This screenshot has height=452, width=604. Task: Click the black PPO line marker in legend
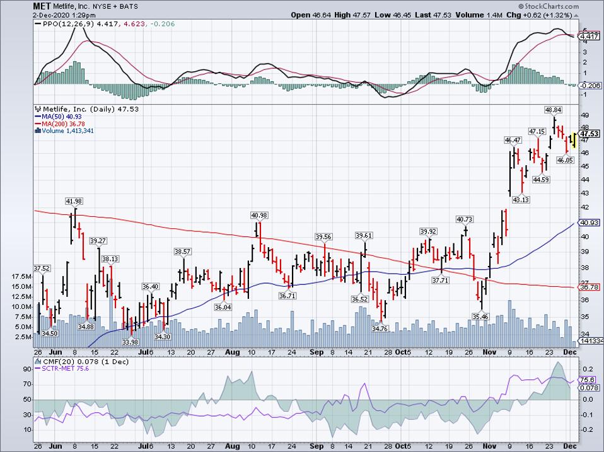tap(37, 24)
